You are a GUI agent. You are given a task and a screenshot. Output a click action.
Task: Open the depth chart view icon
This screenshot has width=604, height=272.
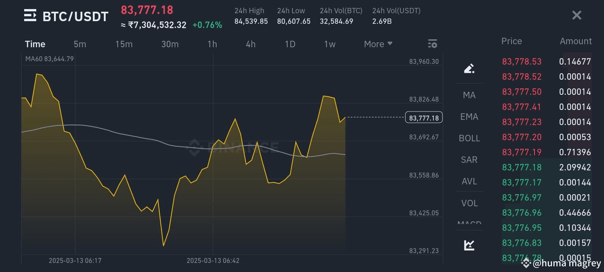click(469, 245)
